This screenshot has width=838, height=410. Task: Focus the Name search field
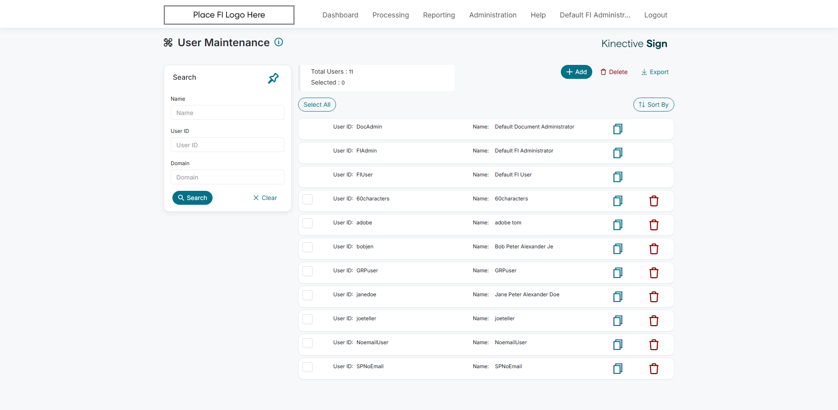(227, 112)
